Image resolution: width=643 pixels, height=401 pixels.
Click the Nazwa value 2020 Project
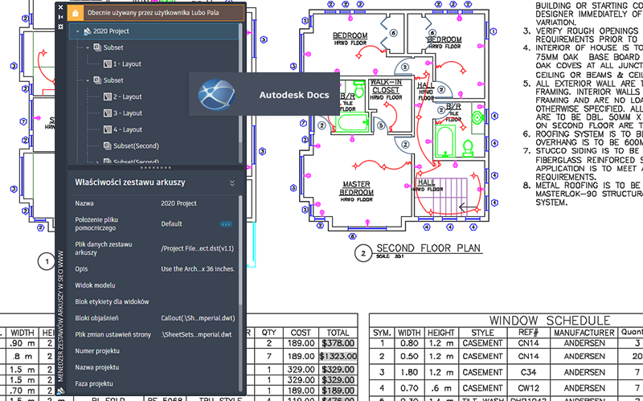(x=178, y=203)
